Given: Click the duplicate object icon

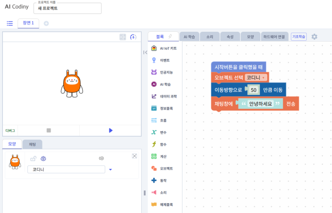Looking at the screenshot, I should (x=101, y=158).
